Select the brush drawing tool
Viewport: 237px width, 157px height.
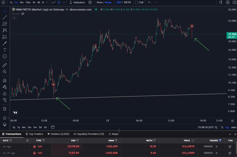(5, 43)
